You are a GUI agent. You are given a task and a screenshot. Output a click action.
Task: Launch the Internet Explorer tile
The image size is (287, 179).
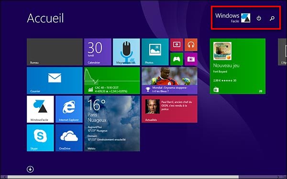point(69,109)
